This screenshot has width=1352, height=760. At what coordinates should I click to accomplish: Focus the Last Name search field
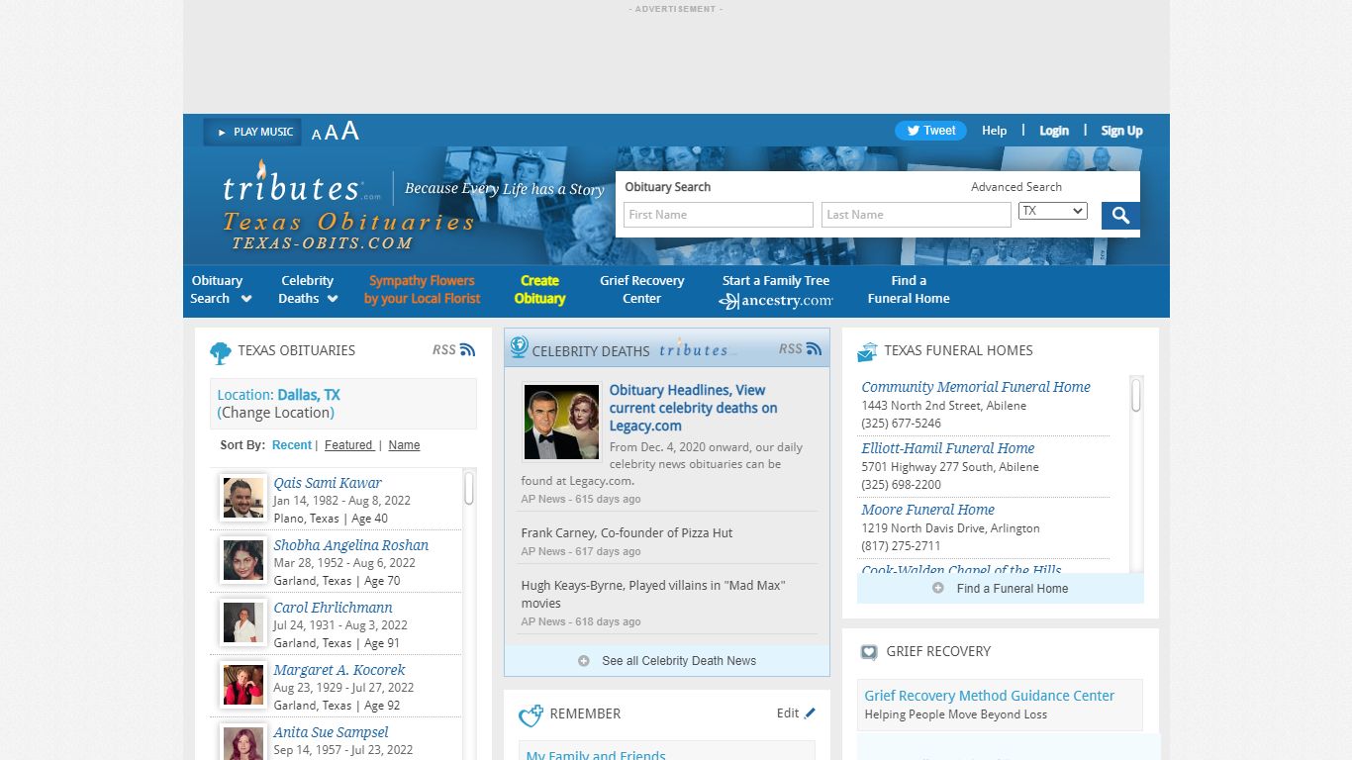917,215
